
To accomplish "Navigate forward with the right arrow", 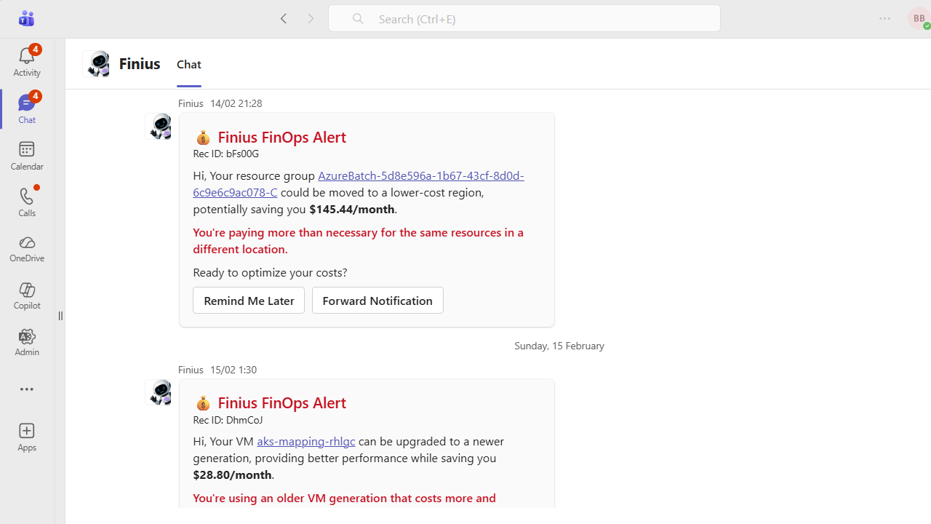I will [x=311, y=18].
